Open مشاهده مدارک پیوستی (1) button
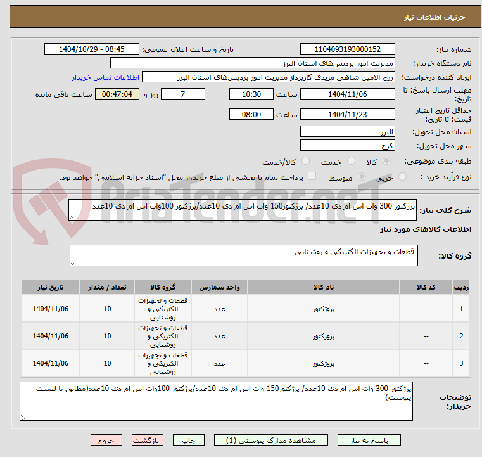 coord(271,440)
